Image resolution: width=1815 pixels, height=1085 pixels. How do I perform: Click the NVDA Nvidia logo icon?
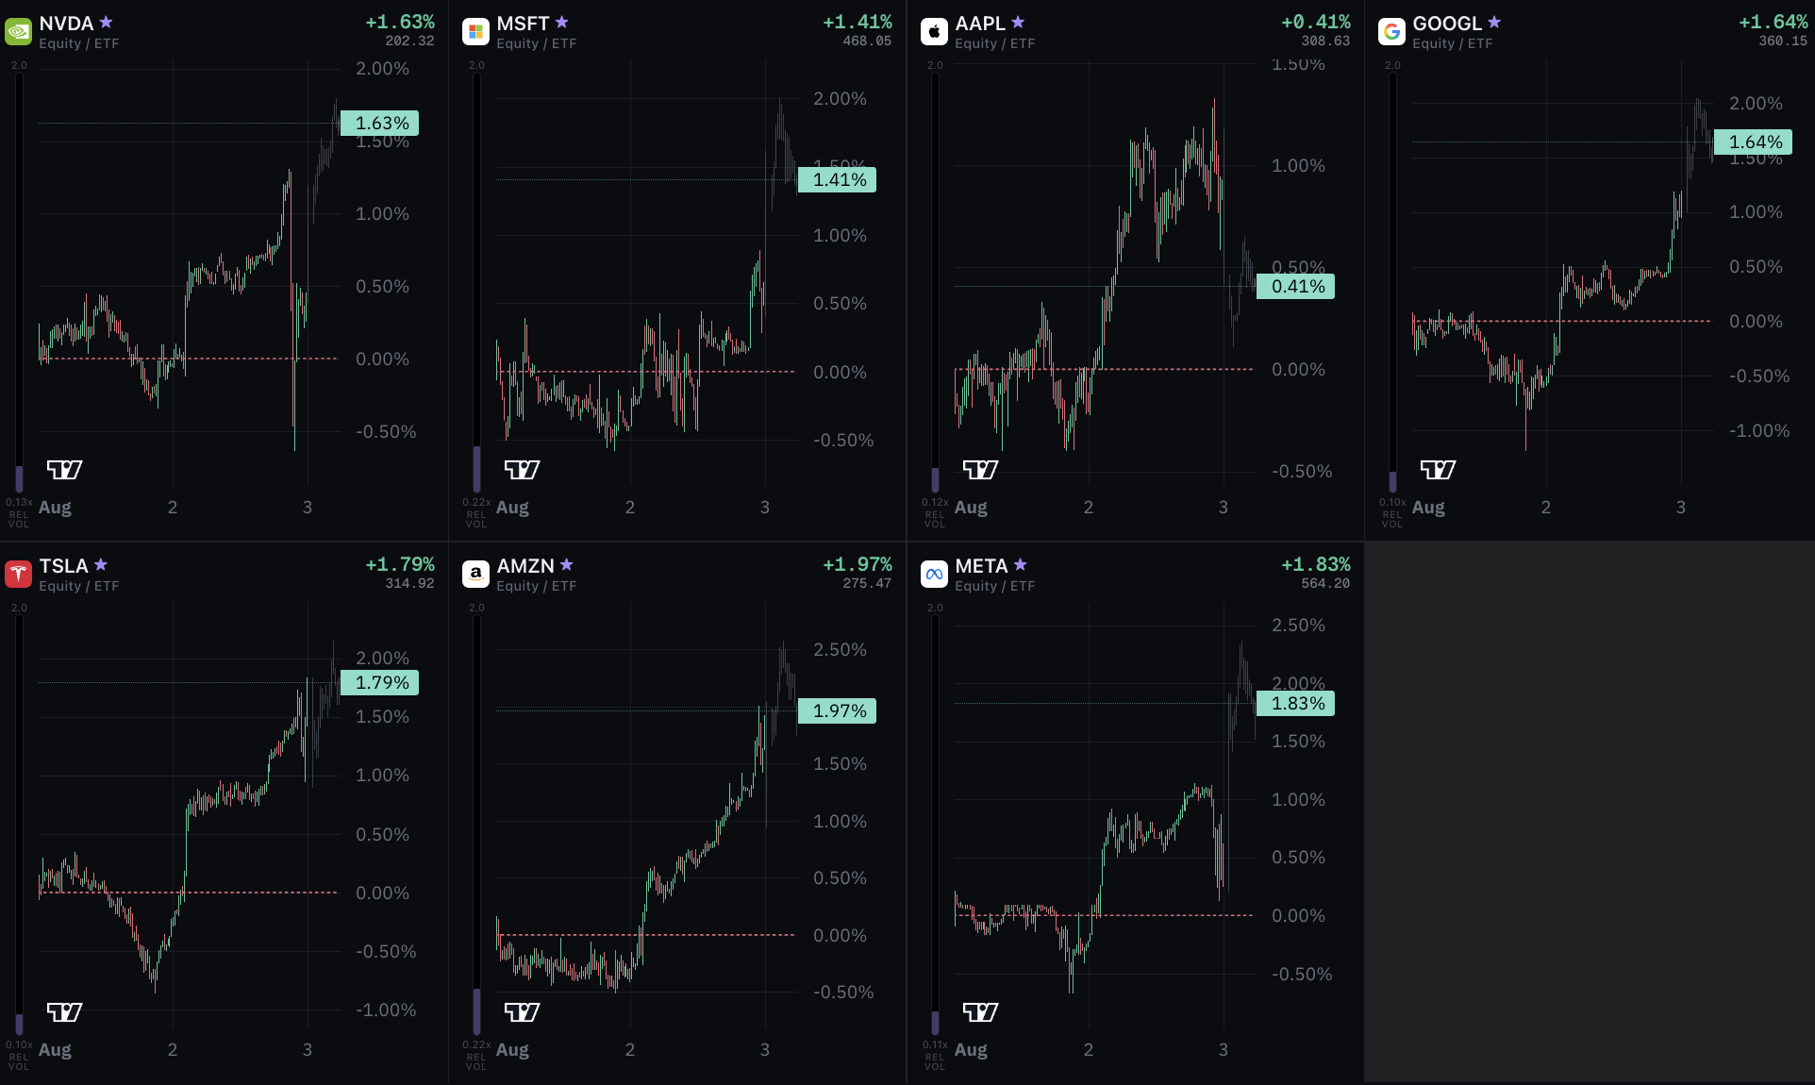tap(18, 32)
